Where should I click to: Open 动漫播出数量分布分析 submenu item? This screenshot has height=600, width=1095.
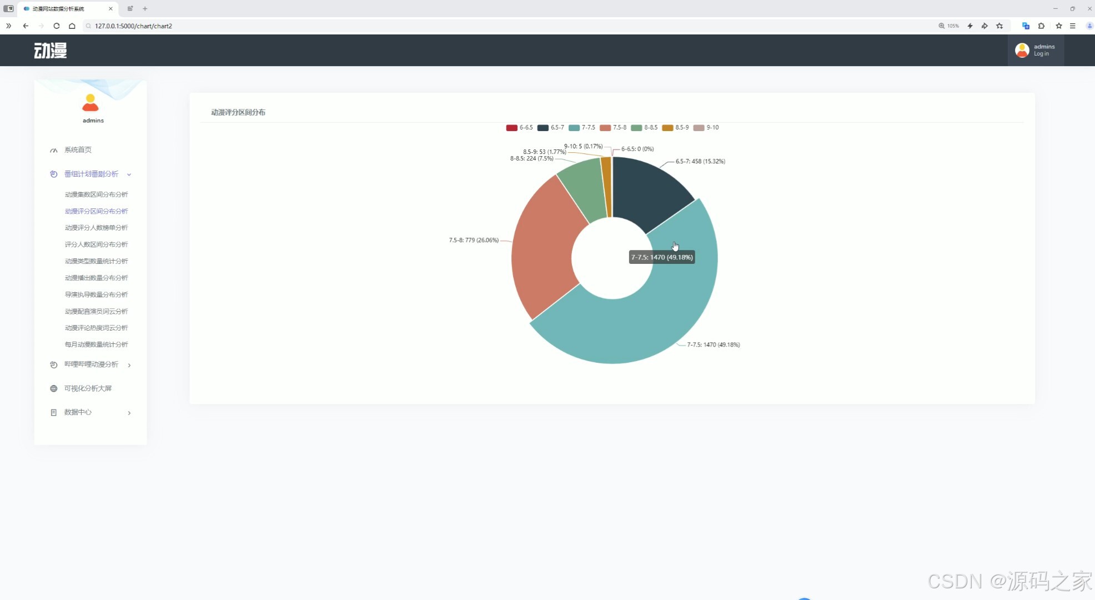[x=96, y=278]
